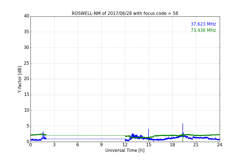The width and height of the screenshot is (244, 162).
Task: Select the green 73.436 MHz legend label
Action: click(203, 30)
